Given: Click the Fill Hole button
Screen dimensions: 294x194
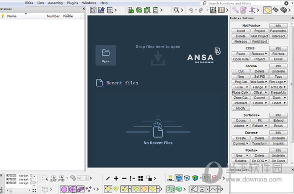Looking at the screenshot, I should pyautogui.click(x=278, y=54).
